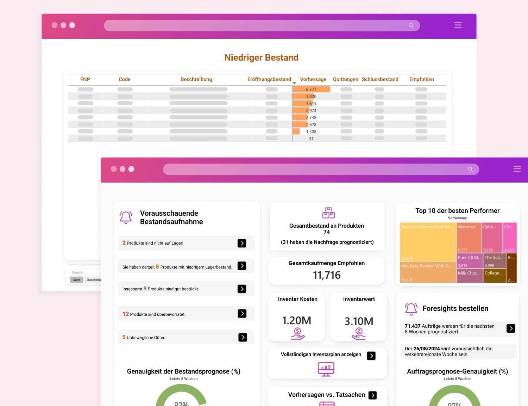This screenshot has width=528, height=406.
Task: Click the Vorausschauende Bestandsaufnahme bell icon
Action: pos(126,217)
